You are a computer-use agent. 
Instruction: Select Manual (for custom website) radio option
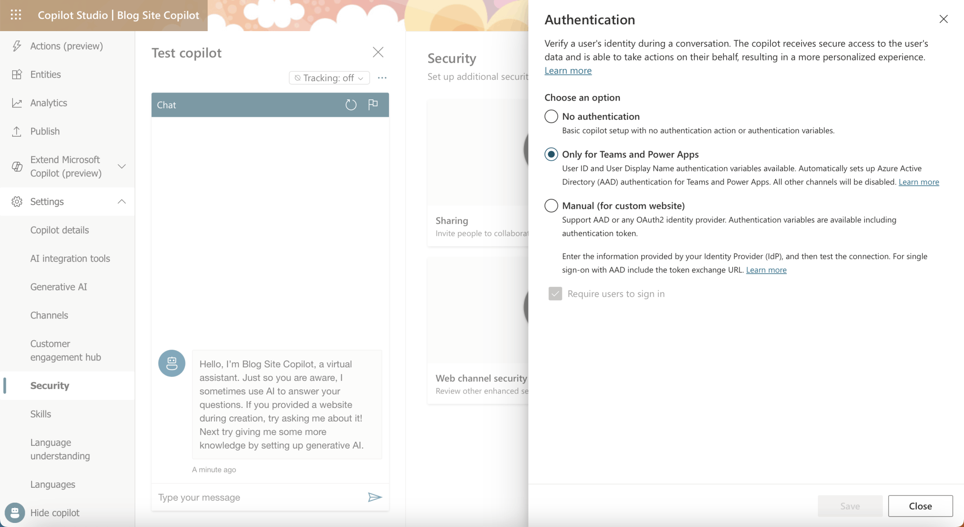(x=551, y=206)
